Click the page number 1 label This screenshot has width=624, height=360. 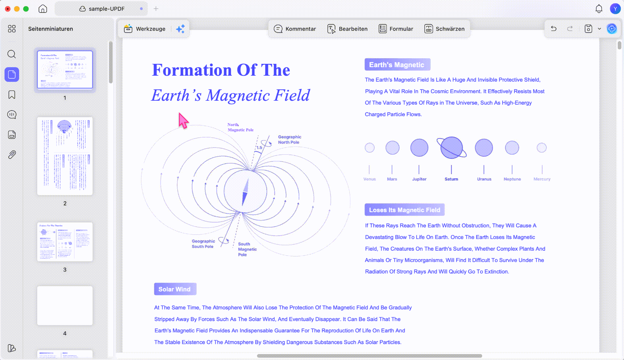point(65,98)
